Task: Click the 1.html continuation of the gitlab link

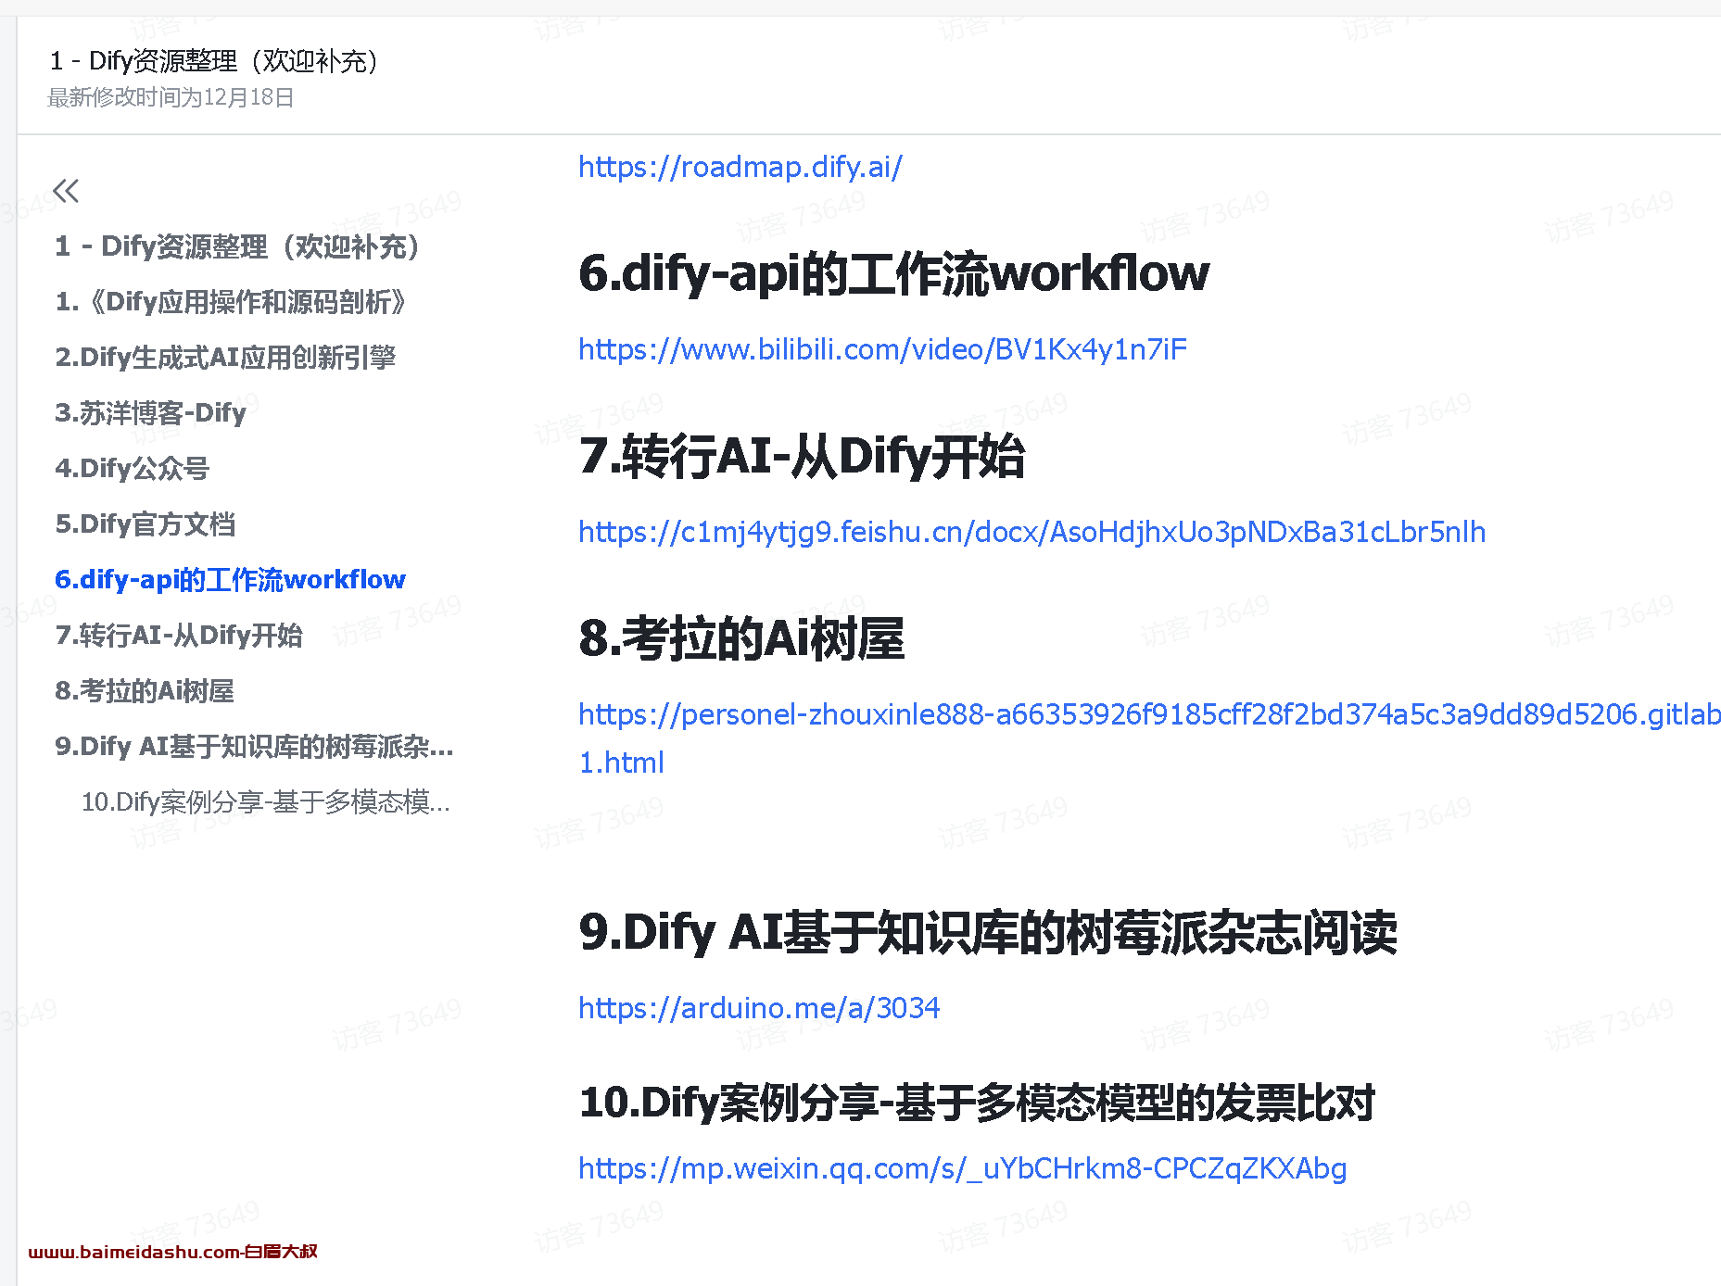Action: click(x=621, y=763)
